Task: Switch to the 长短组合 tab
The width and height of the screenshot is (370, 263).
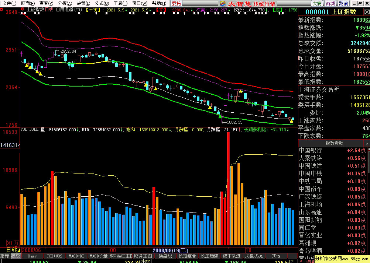Action: [x=187, y=256]
